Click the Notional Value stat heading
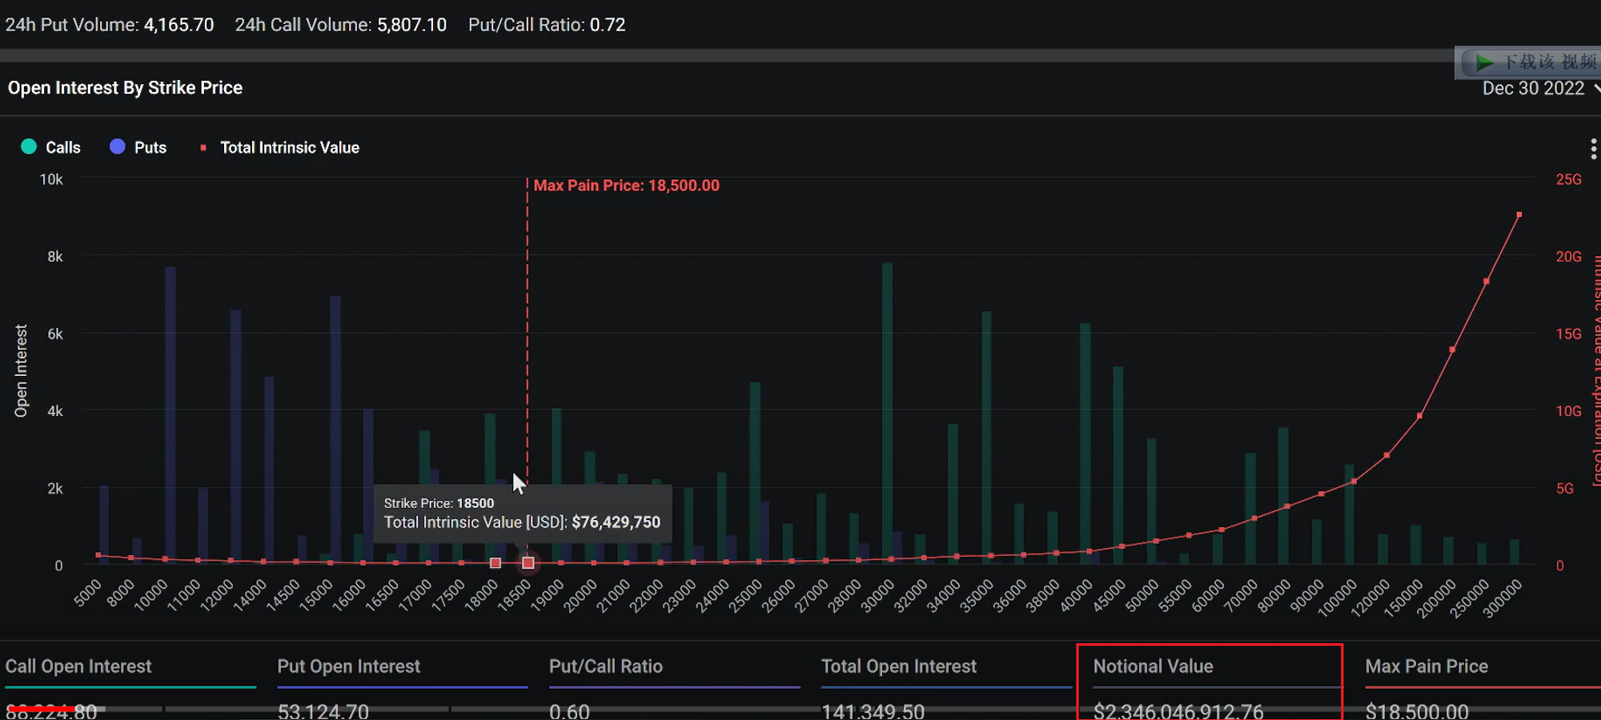This screenshot has height=720, width=1601. [1153, 666]
